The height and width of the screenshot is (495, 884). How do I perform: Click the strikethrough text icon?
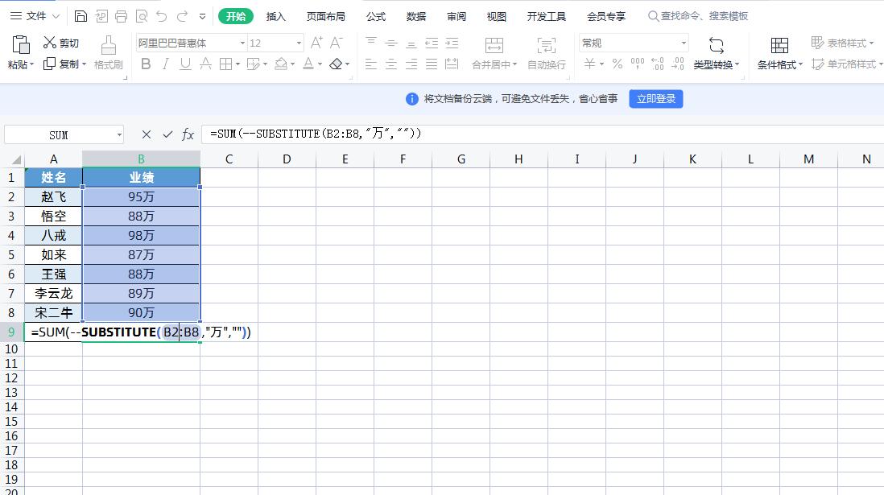coord(206,64)
